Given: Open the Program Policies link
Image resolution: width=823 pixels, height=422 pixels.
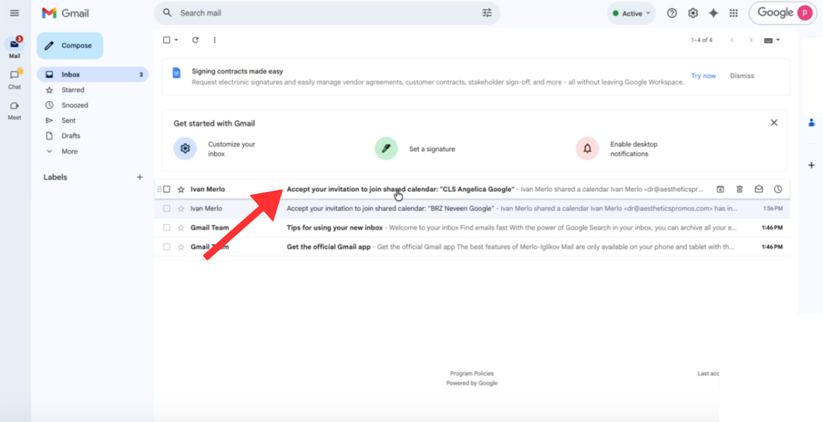Looking at the screenshot, I should 472,374.
